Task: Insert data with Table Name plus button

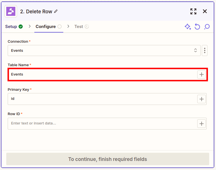Action: [202, 74]
